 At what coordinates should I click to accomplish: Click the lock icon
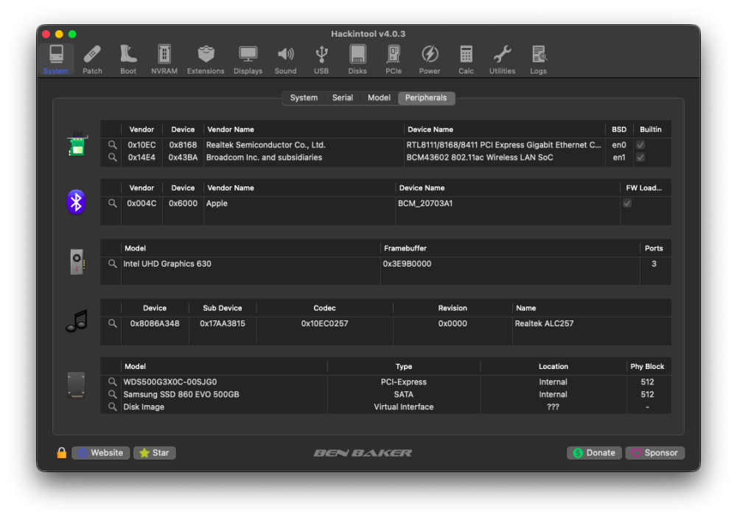[62, 453]
